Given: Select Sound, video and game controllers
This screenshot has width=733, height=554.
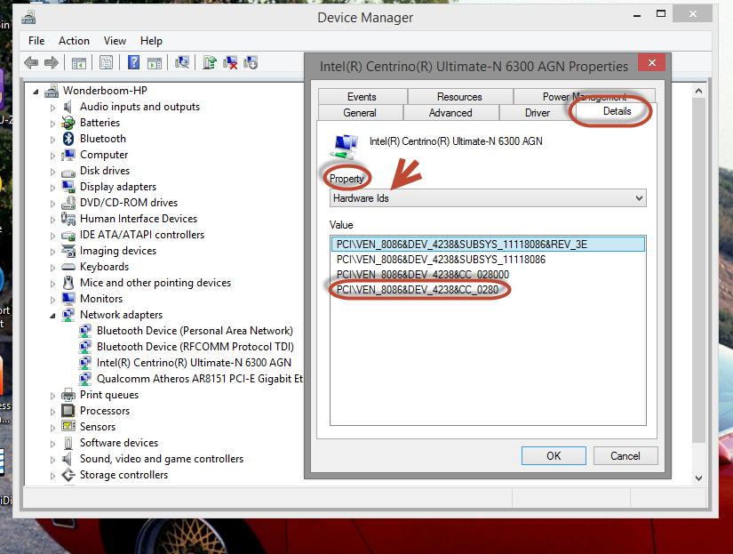Looking at the screenshot, I should 162,459.
